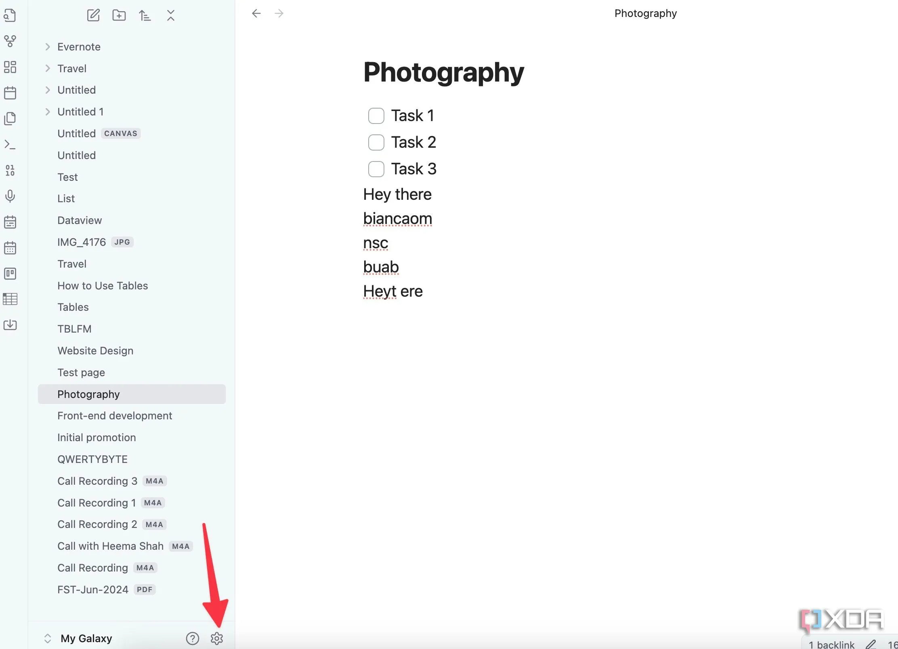Navigate back with the left arrow
The width and height of the screenshot is (898, 649).
click(256, 13)
